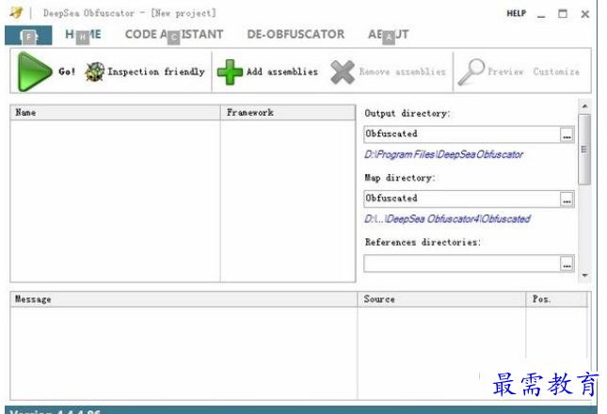
Task: Click the green Go! play icon
Action: pyautogui.click(x=35, y=72)
